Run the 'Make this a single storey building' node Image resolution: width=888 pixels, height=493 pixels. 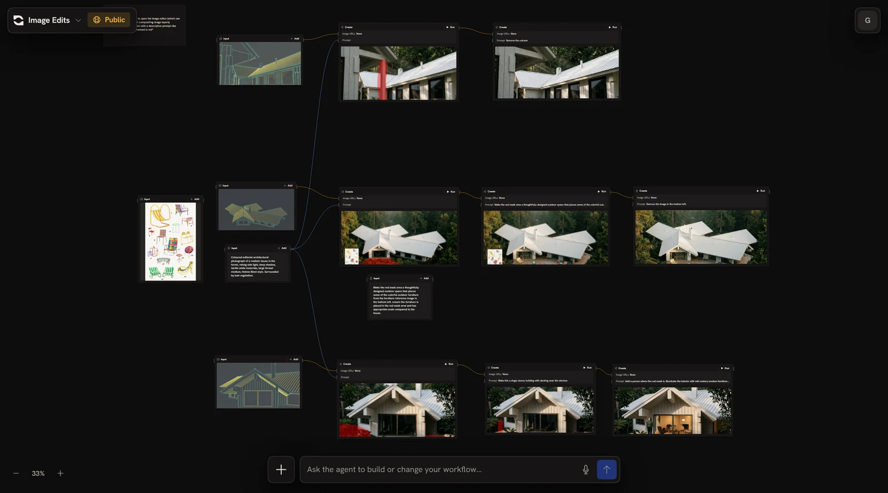[x=587, y=368]
